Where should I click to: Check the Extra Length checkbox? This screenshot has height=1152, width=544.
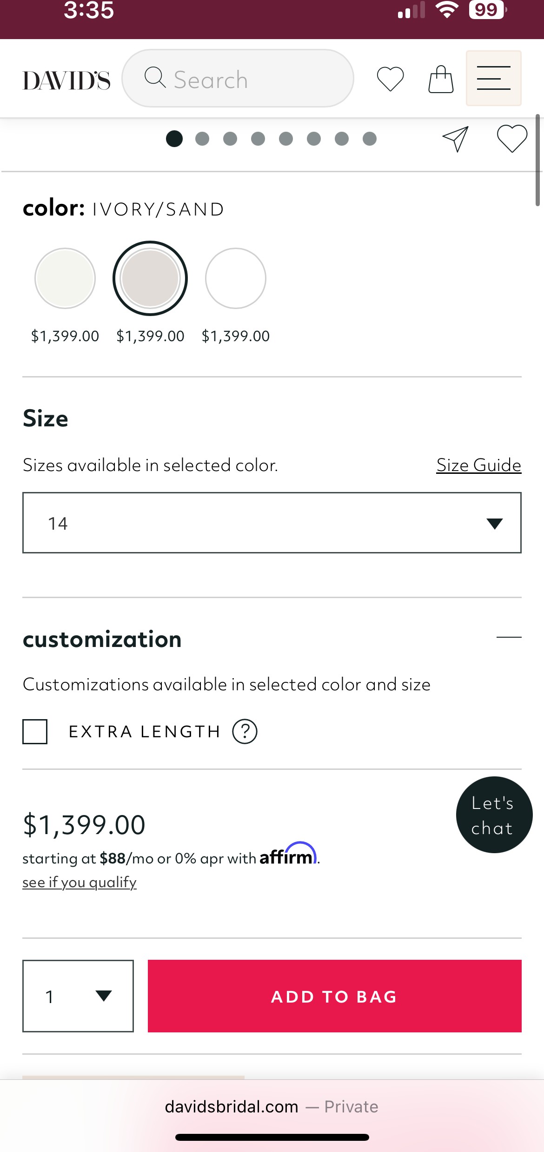[35, 732]
